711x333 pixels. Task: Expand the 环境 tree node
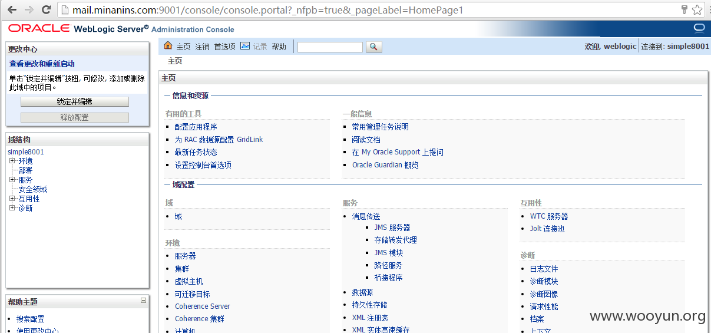[12, 161]
